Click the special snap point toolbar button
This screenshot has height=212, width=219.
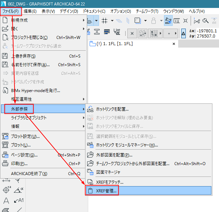tap(132, 33)
